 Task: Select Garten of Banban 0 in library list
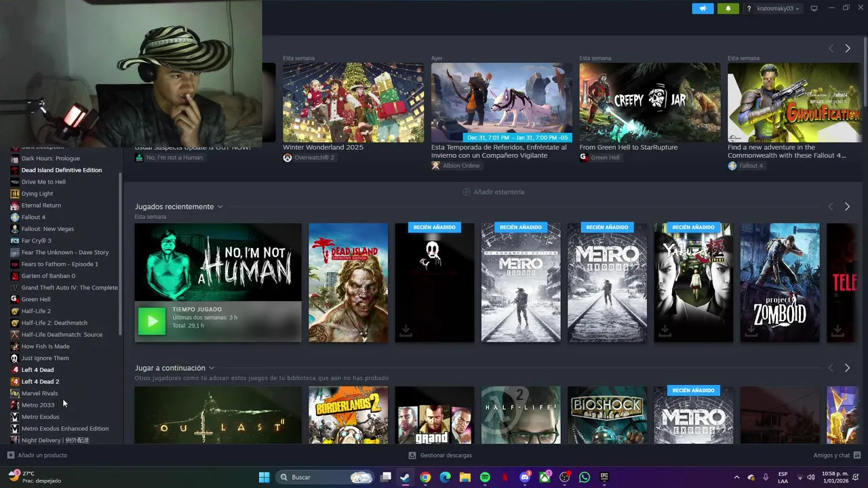click(48, 276)
